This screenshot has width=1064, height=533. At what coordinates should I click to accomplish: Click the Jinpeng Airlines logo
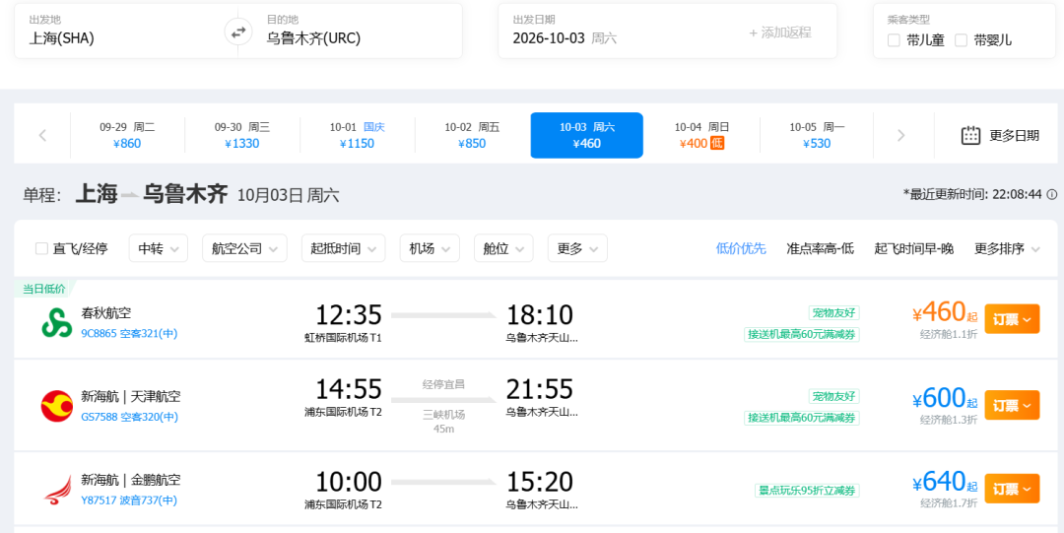point(57,490)
